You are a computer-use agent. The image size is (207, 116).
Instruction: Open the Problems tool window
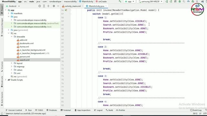coord(52,110)
